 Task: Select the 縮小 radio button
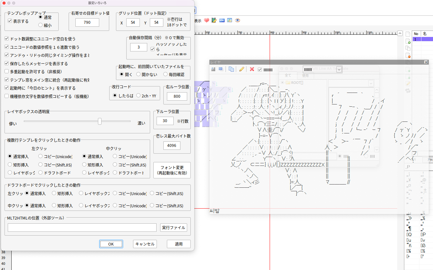click(x=41, y=25)
